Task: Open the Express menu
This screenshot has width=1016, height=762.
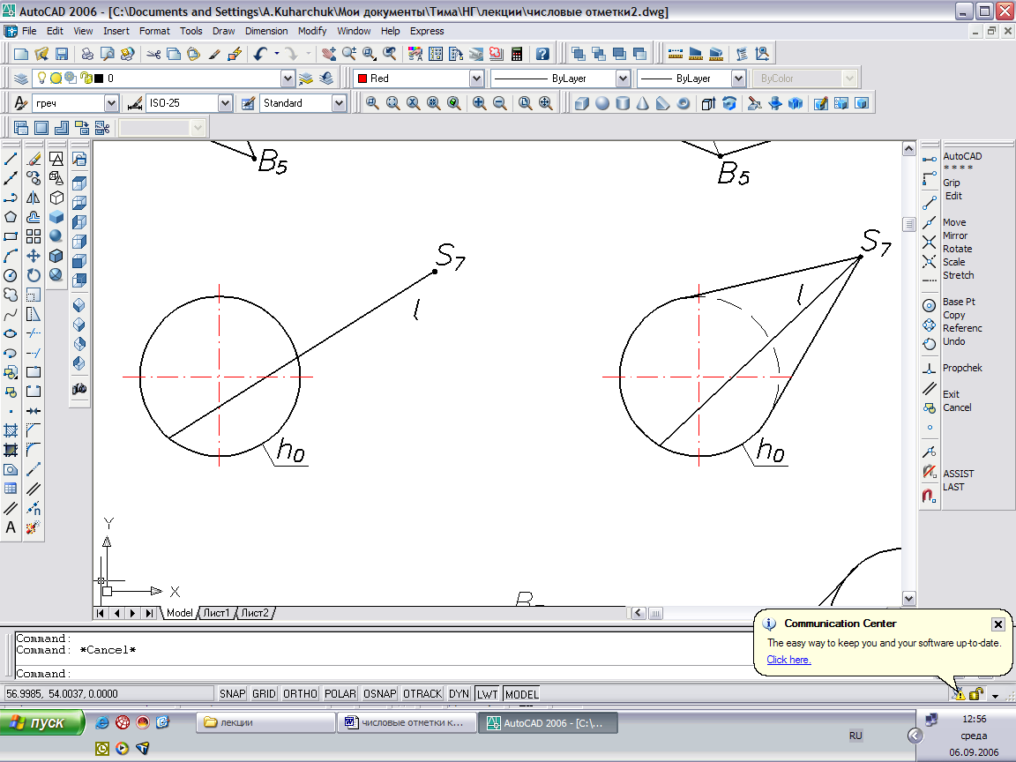Action: [x=427, y=31]
